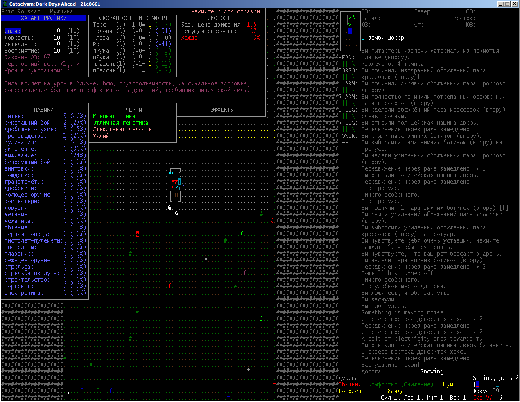The height and width of the screenshot is (402, 520).
Task: Click the highlighted cyan tile in the police car
Action: click(180, 182)
